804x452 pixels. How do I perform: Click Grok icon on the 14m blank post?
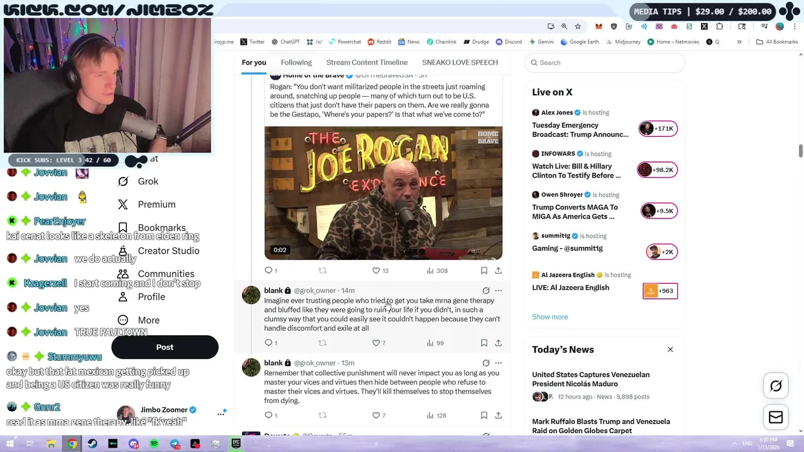(x=486, y=291)
